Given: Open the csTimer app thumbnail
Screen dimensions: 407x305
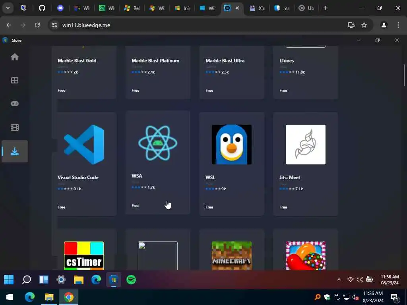Looking at the screenshot, I should [x=84, y=256].
